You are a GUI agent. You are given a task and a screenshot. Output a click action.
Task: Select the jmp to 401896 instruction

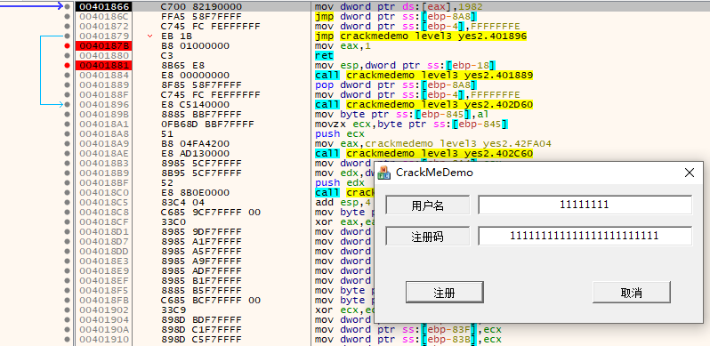(421, 36)
